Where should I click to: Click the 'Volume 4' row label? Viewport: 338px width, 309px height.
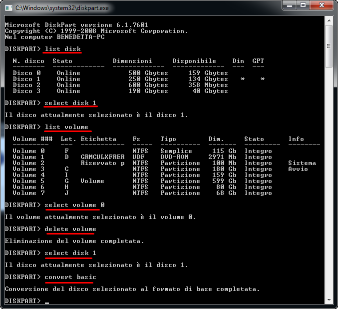28,175
